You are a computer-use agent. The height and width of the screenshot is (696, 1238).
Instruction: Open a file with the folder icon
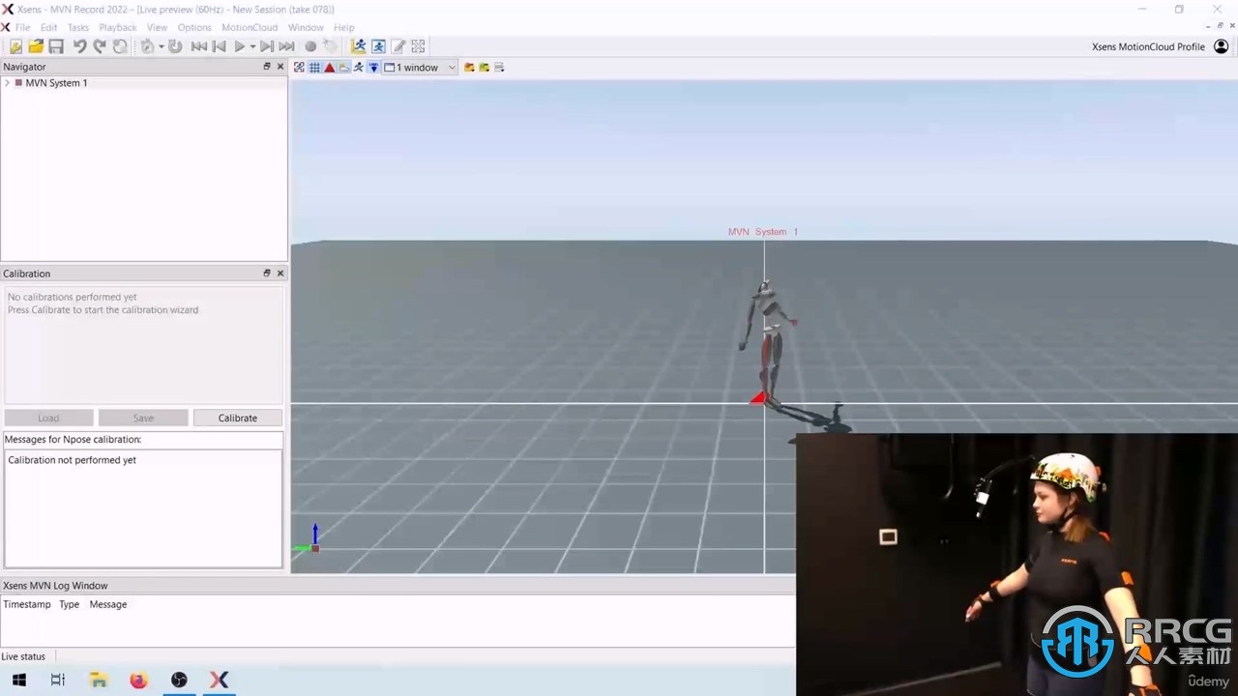[36, 46]
